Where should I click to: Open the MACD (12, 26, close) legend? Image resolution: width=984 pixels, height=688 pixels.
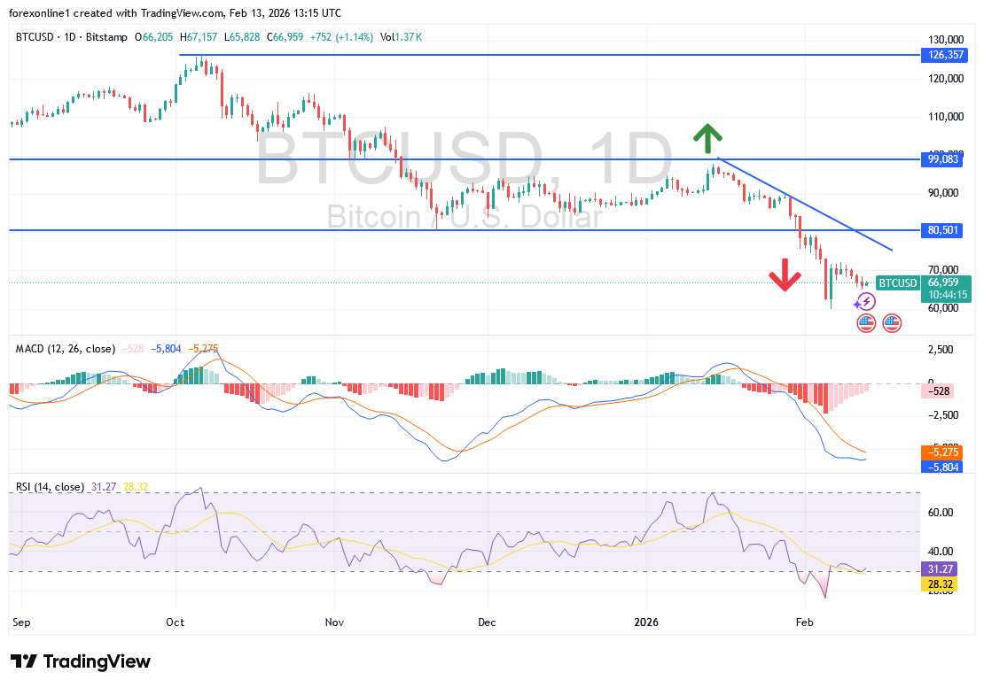(x=65, y=349)
